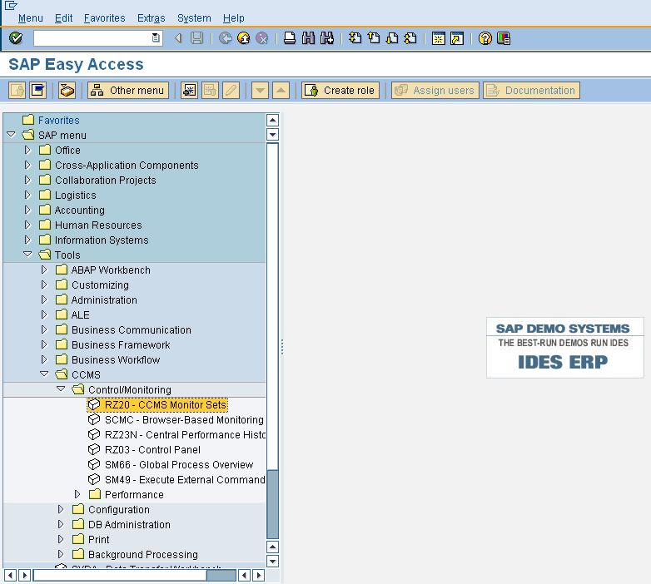The image size is (651, 584).
Task: Click the Save diskette icon
Action: [196, 38]
